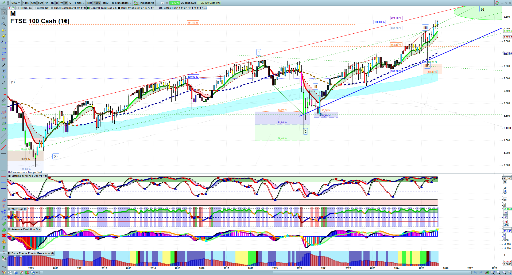This screenshot has height=275, width=512.
Task: Click the horizontal time scrollbar
Action: click(x=255, y=273)
